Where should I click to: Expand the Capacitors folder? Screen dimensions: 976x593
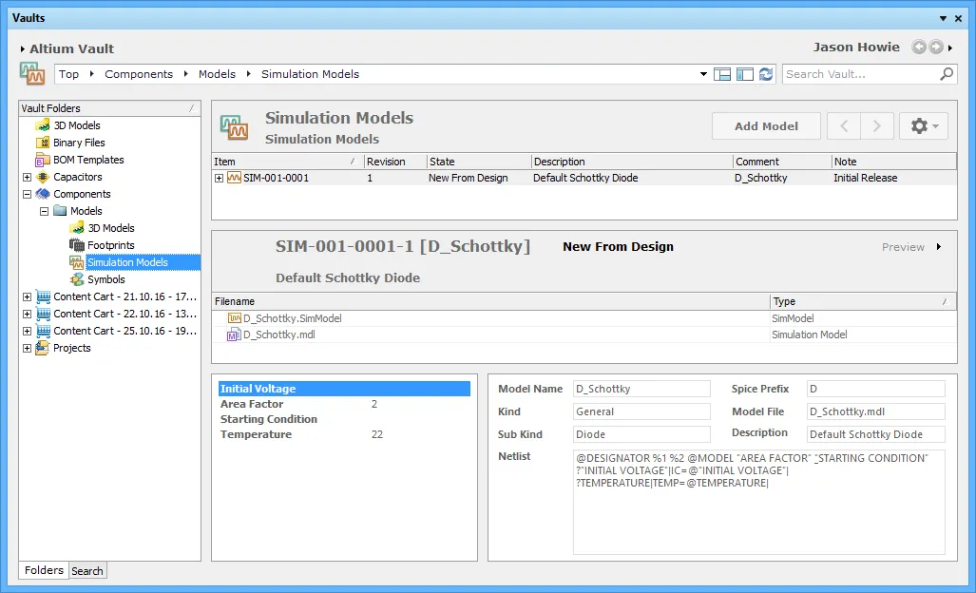27,178
